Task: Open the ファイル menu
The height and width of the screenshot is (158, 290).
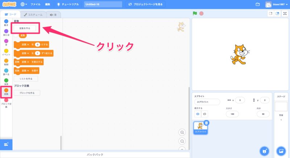Action: 36,4
